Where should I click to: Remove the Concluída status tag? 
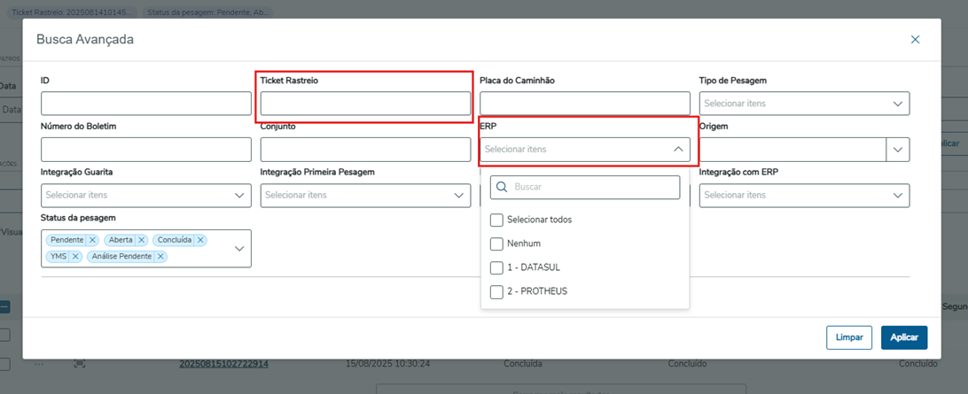coord(201,240)
